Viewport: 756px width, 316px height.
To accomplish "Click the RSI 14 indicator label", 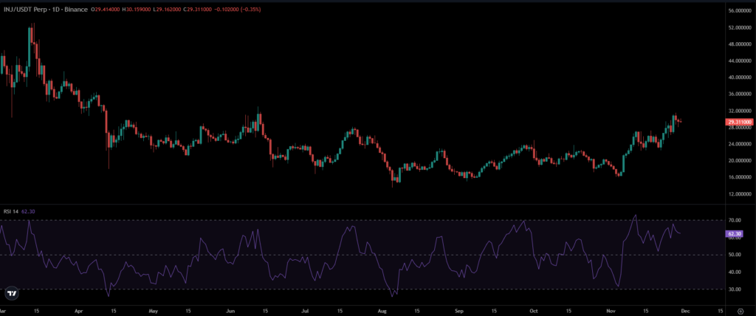I will [x=10, y=211].
